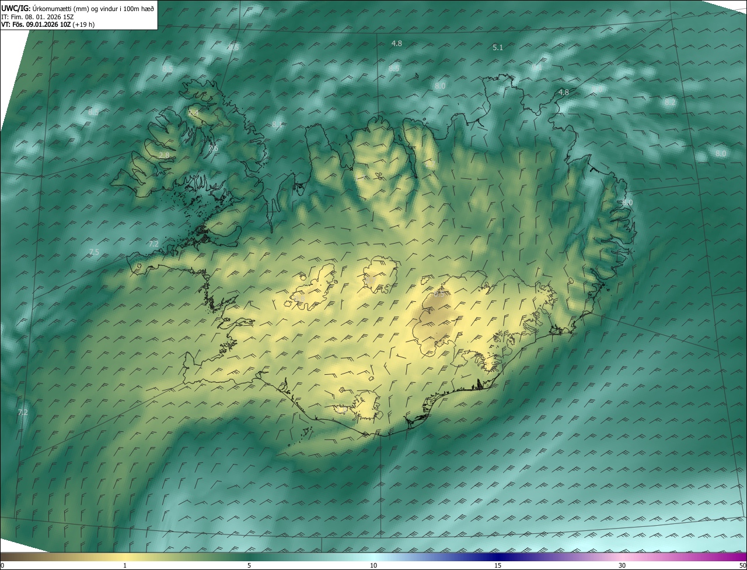Image resolution: width=747 pixels, height=570 pixels.
Task: Click the 2.4 value label on map
Action: [x=193, y=113]
